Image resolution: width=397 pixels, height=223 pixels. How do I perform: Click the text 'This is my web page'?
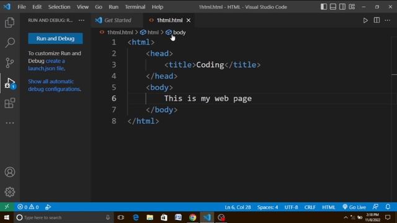[x=208, y=98]
